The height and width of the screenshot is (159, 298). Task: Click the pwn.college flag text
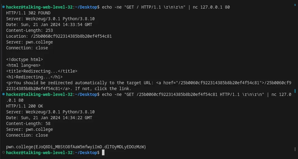(x=76, y=147)
